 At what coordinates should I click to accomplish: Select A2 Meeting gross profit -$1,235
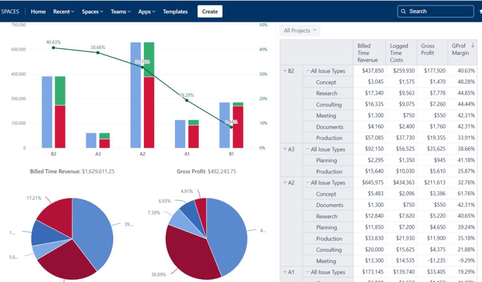pos(432,260)
